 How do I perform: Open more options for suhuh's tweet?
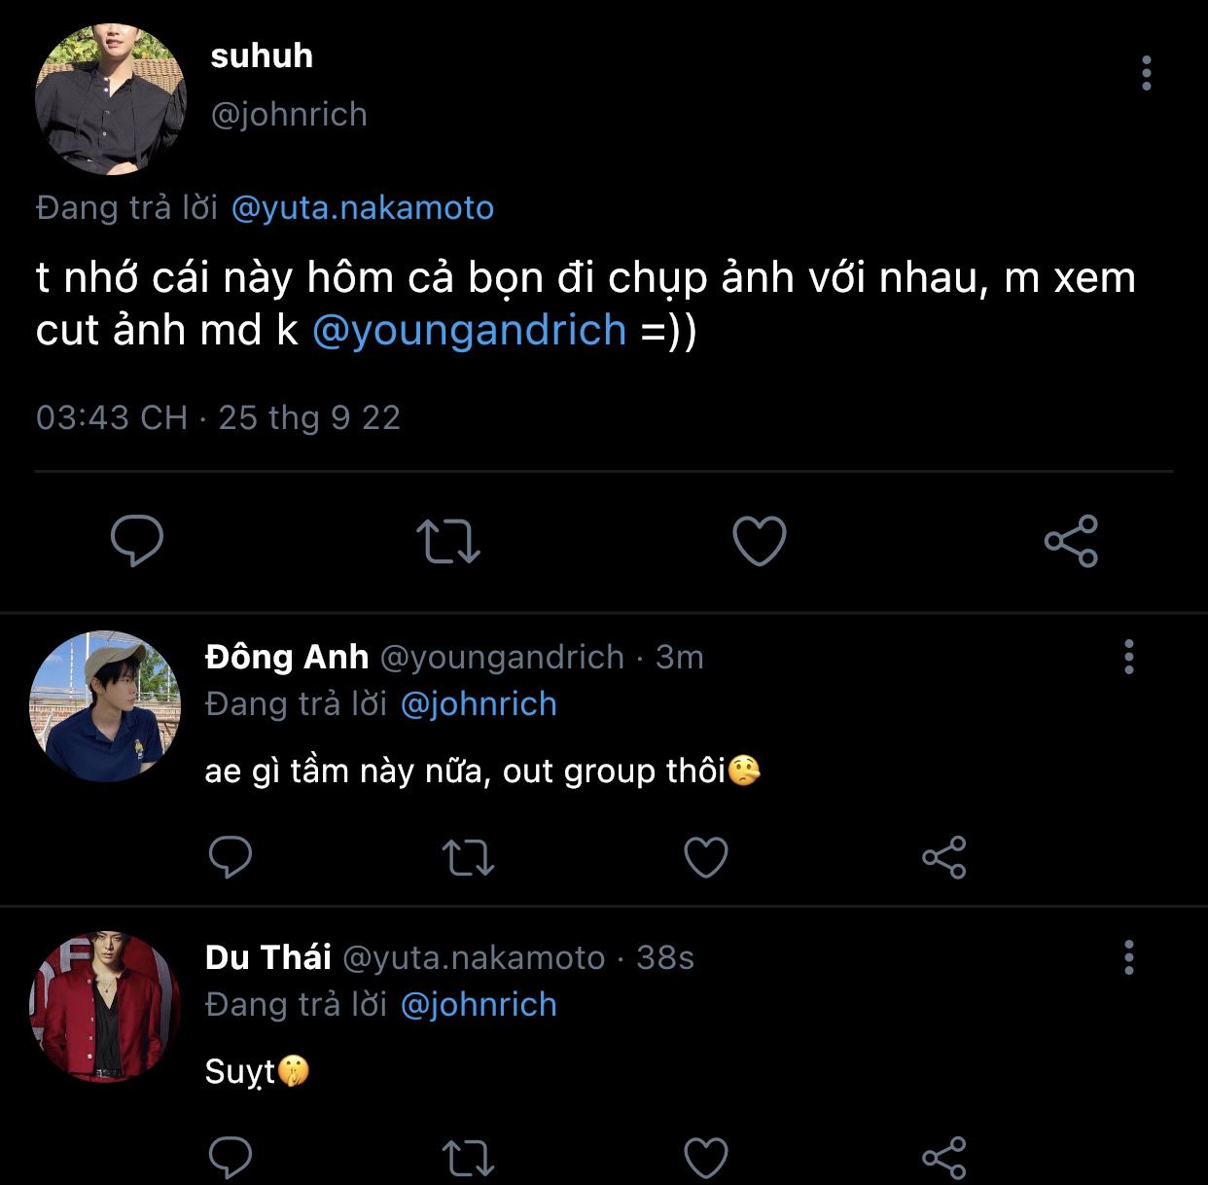(x=1147, y=73)
